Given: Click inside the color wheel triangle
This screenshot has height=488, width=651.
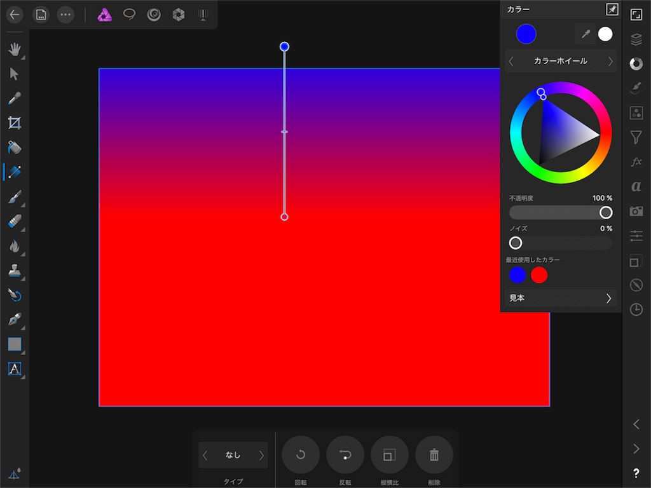Looking at the screenshot, I should pyautogui.click(x=561, y=133).
